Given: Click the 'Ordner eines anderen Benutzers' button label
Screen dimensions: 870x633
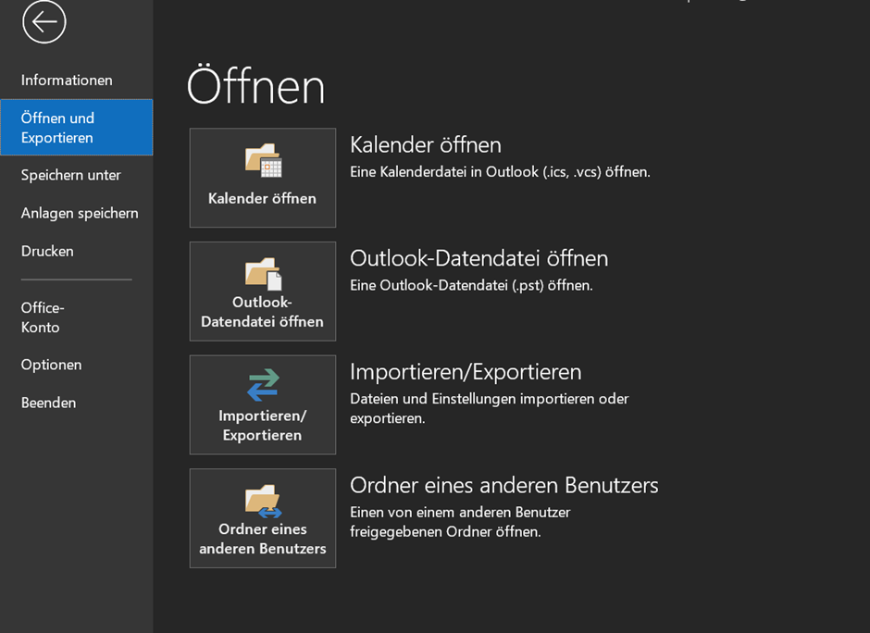Looking at the screenshot, I should coord(263,539).
